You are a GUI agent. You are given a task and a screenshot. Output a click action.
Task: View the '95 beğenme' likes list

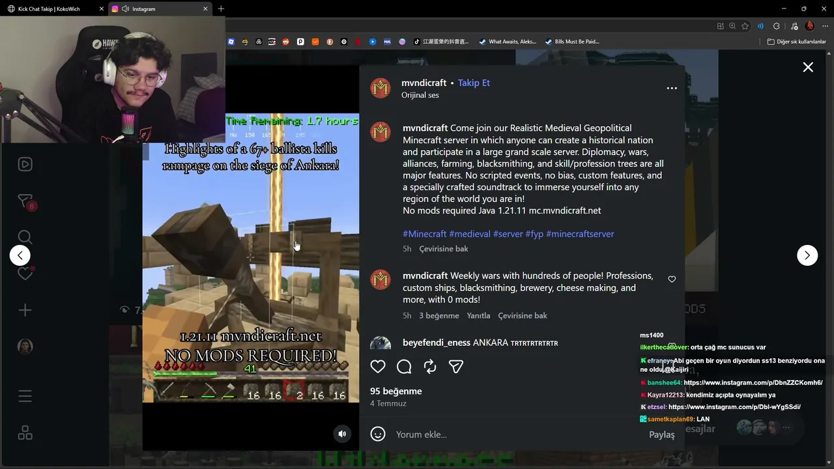[x=396, y=391]
